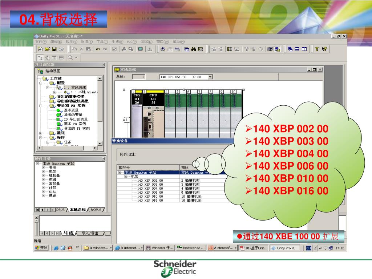This screenshot has height=279, width=372.
Task: Click the binoculars Search icon
Action: click(194, 49)
